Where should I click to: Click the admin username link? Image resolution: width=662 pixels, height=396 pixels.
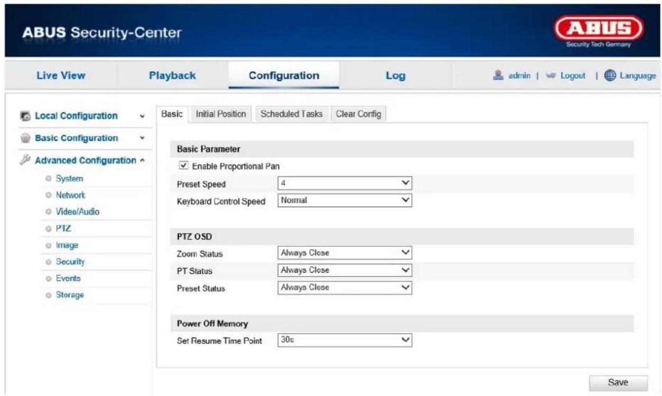518,76
